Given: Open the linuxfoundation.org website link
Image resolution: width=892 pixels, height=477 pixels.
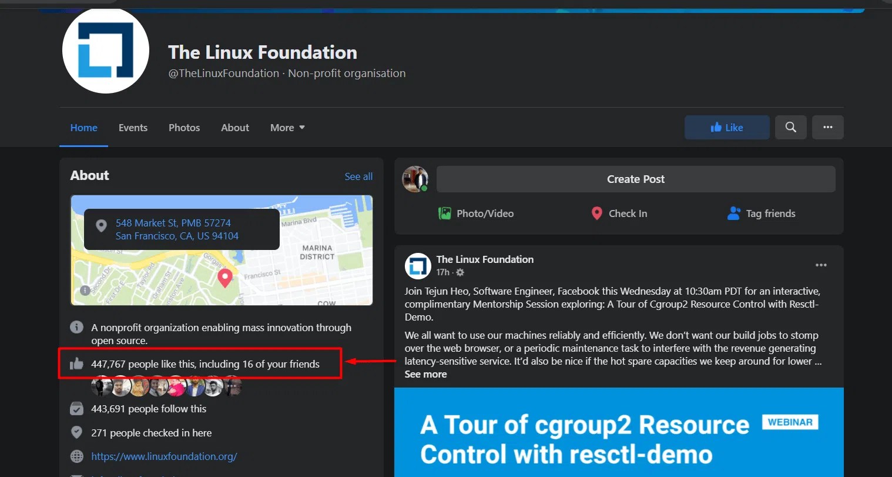Looking at the screenshot, I should tap(164, 456).
